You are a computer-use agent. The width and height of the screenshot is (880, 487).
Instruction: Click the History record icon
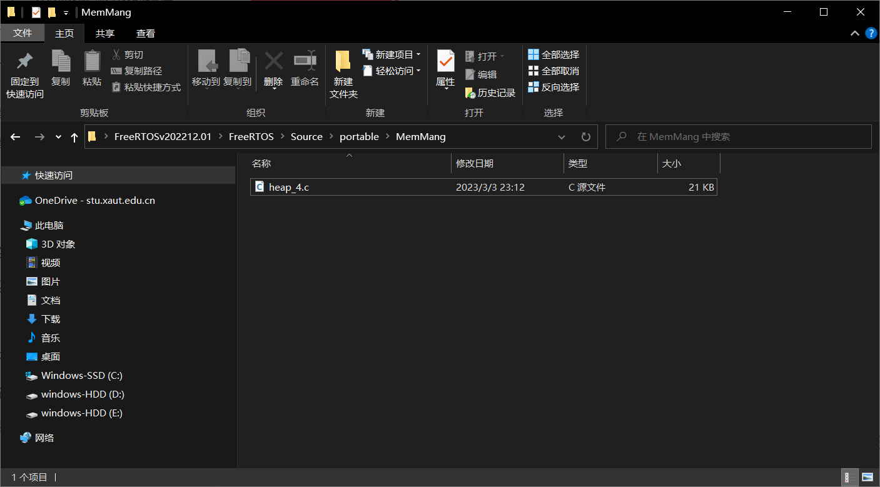pyautogui.click(x=470, y=93)
